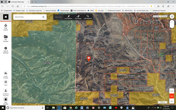
Task: Select the Line Distance tool
Action: 68,17
